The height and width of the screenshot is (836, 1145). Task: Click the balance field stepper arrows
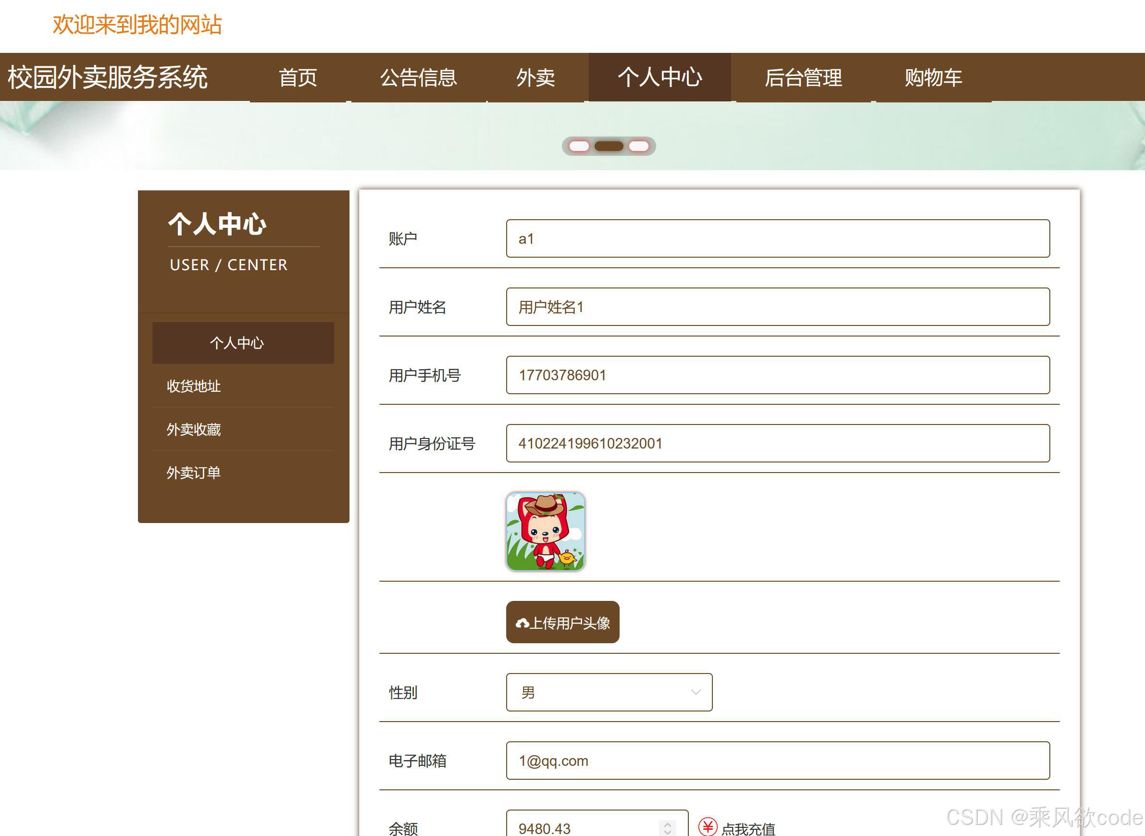667,828
